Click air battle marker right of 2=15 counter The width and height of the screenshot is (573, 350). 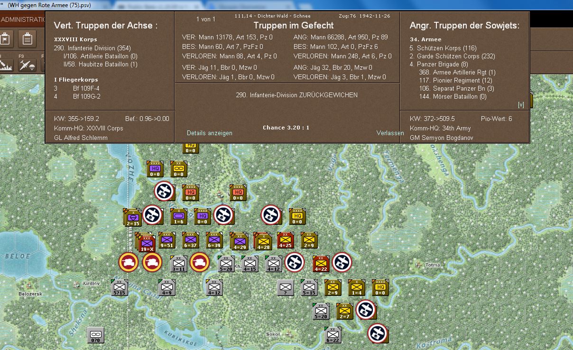pyautogui.click(x=152, y=215)
